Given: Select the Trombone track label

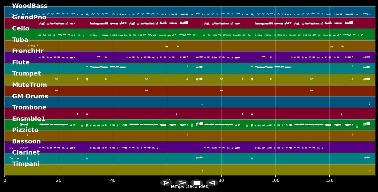Looking at the screenshot, I should pyautogui.click(x=29, y=108).
